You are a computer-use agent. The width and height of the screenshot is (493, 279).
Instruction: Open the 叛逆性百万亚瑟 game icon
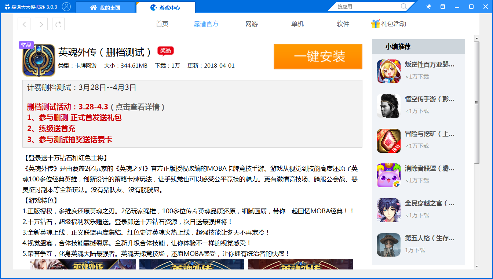click(388, 71)
